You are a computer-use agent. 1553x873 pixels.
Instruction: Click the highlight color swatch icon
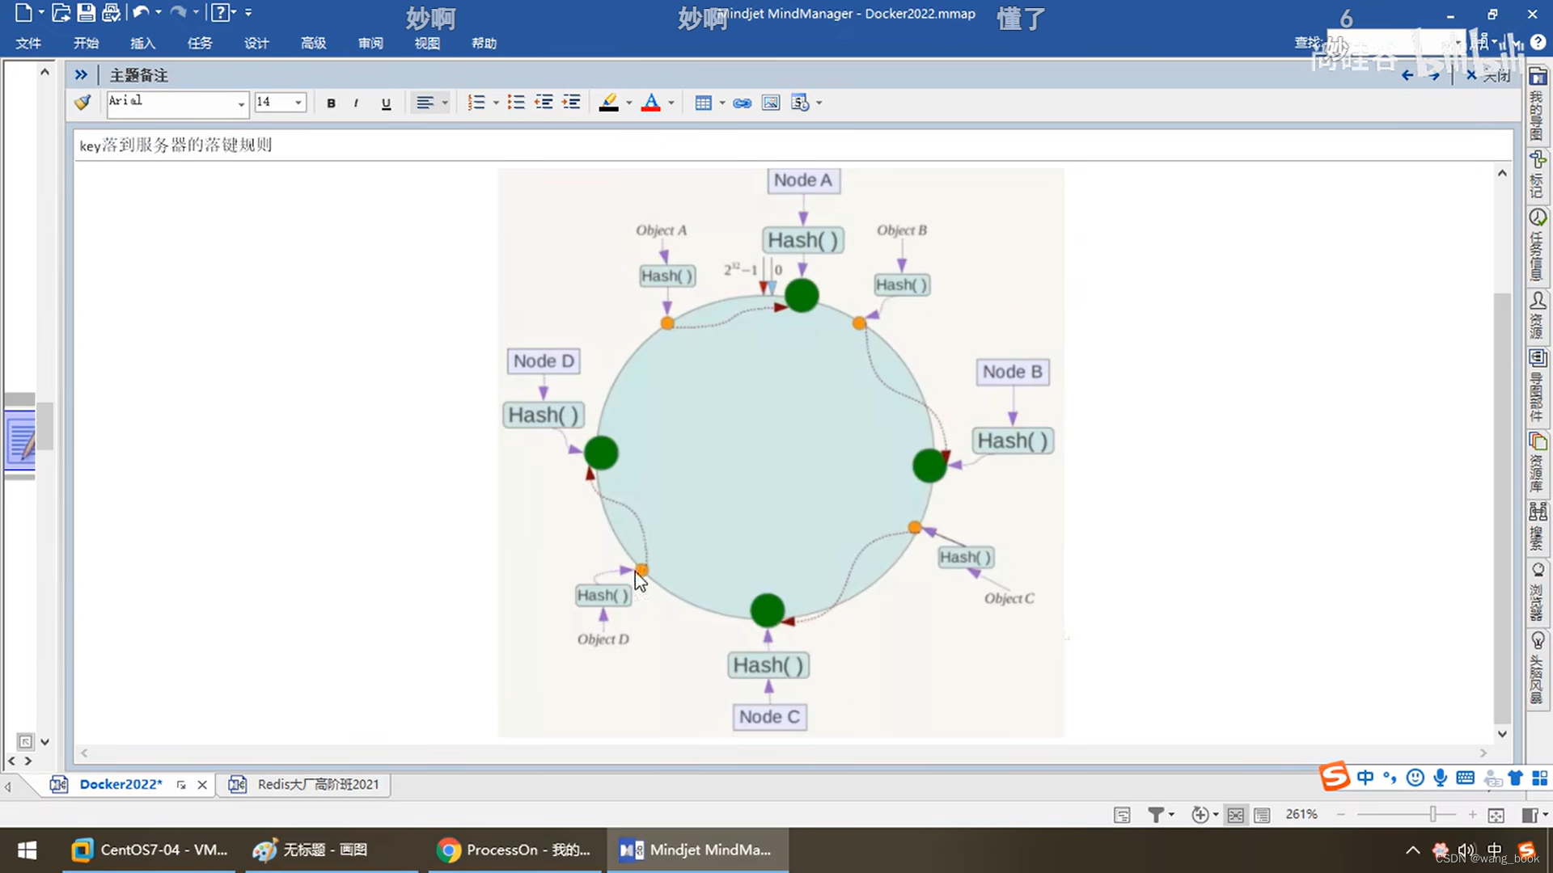tap(608, 103)
